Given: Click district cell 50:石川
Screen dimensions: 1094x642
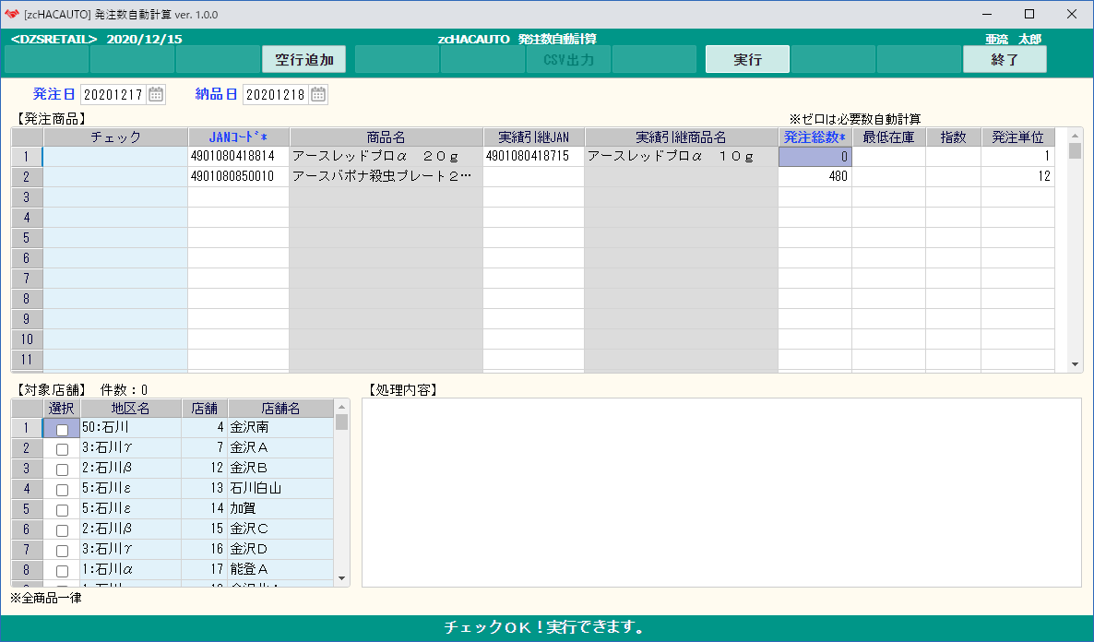Looking at the screenshot, I should 131,427.
